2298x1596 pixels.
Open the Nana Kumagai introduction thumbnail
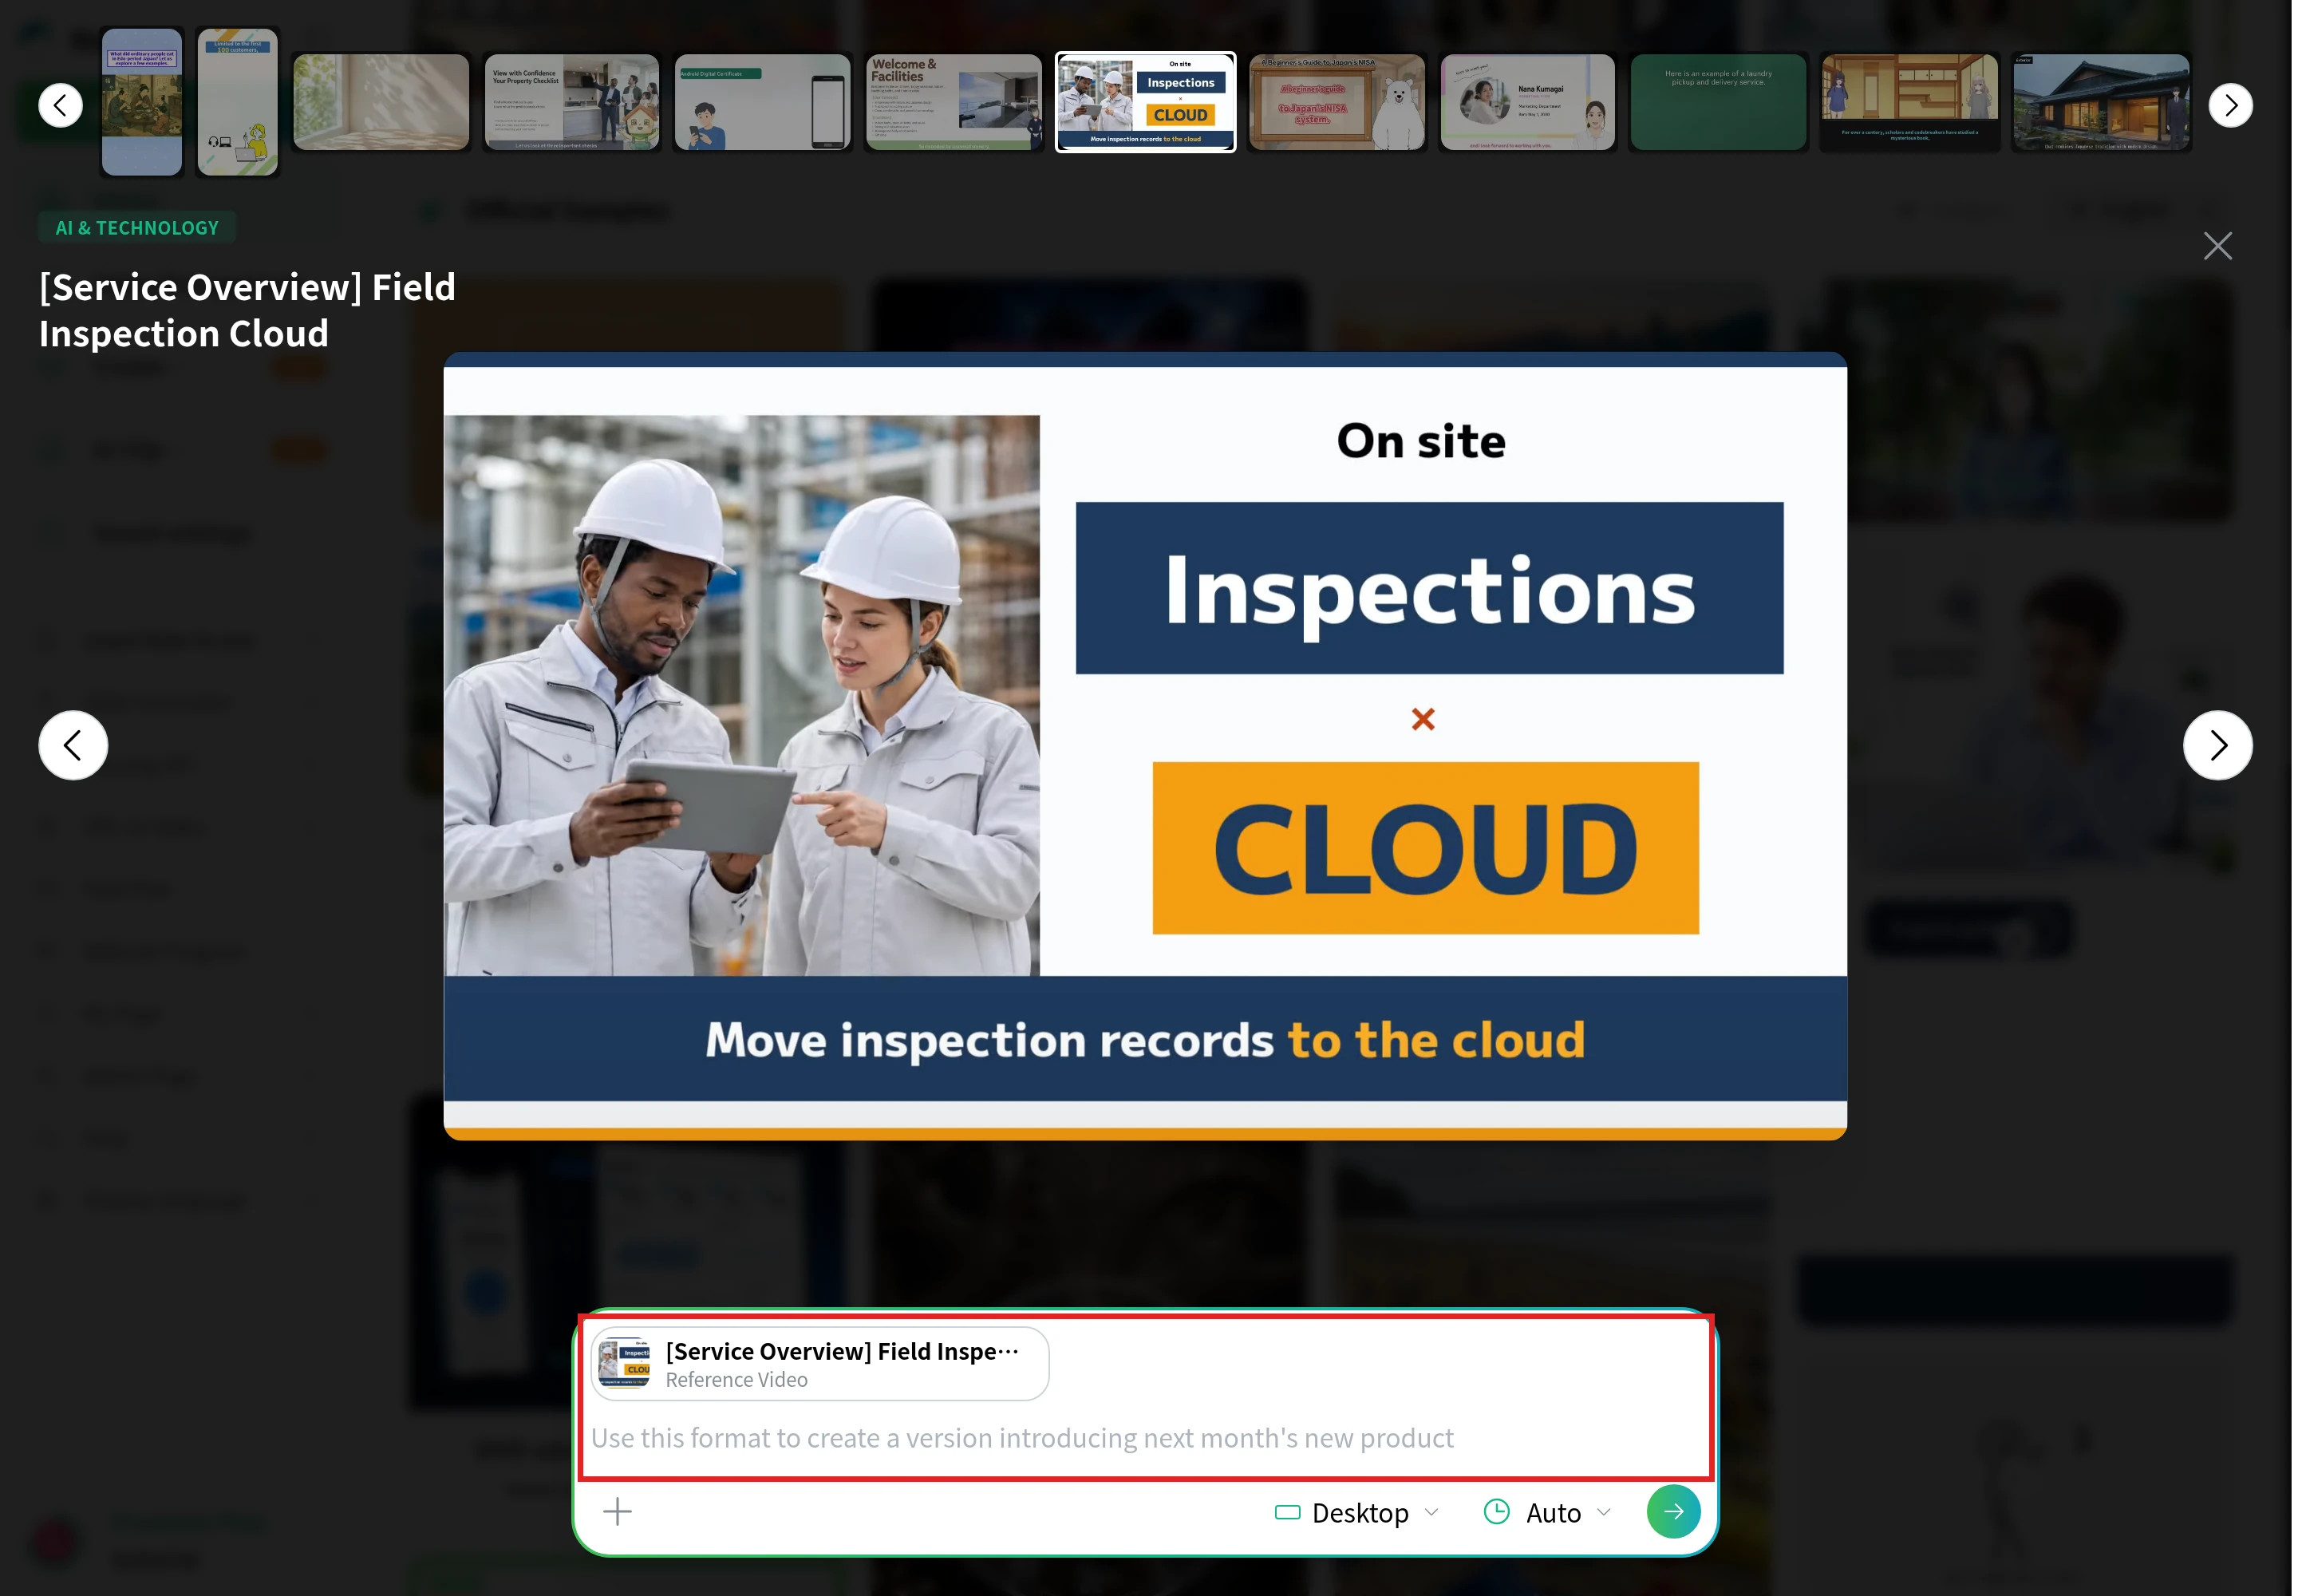tap(1528, 102)
